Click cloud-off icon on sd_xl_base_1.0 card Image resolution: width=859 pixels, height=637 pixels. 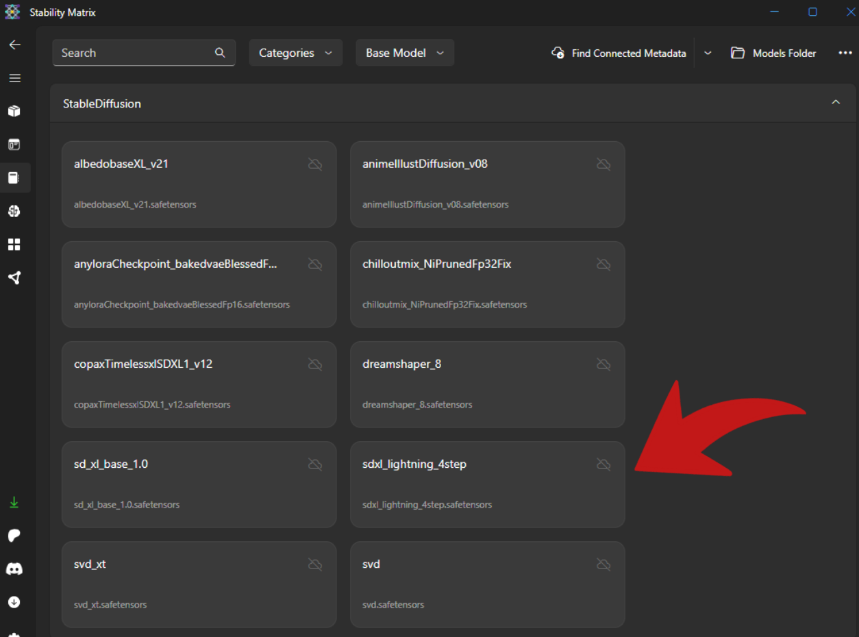pos(315,464)
